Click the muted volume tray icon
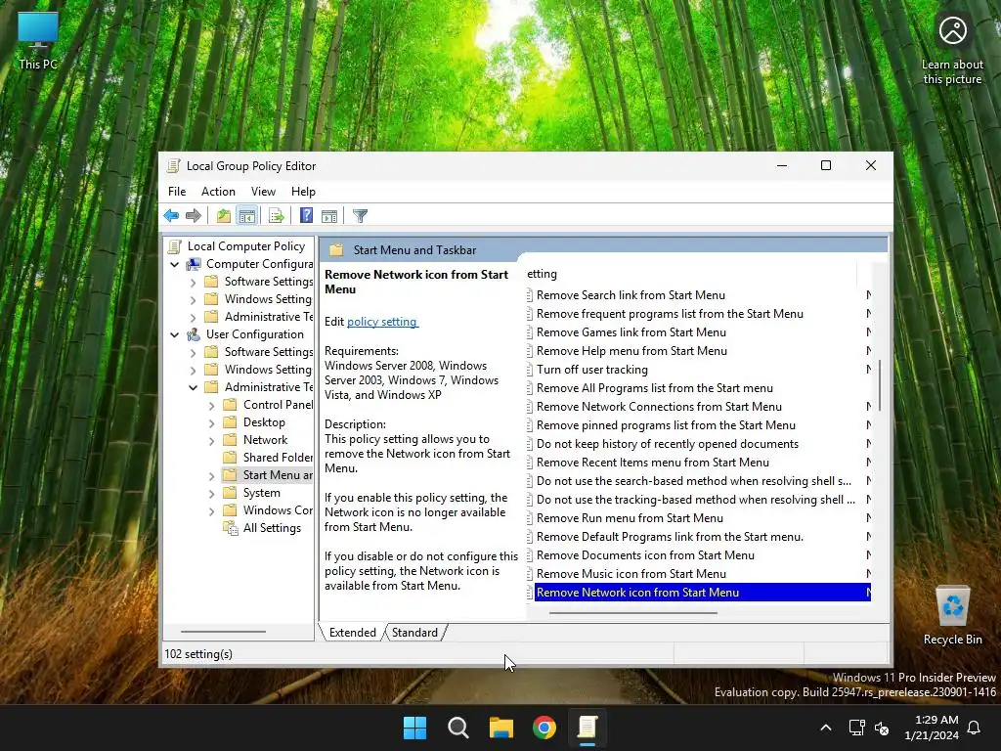The height and width of the screenshot is (751, 1001). (x=882, y=728)
